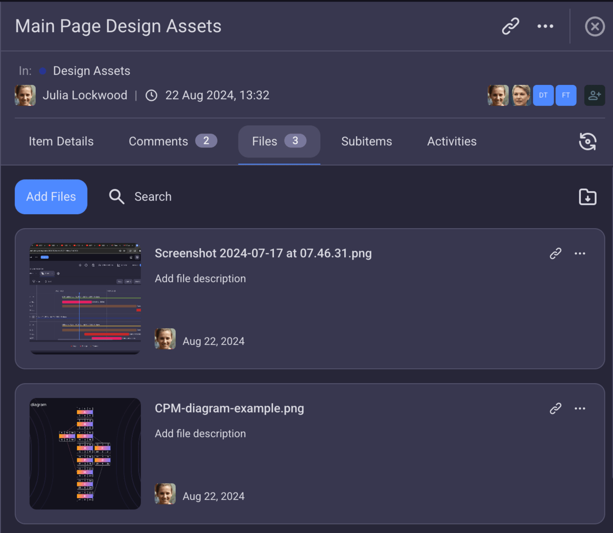This screenshot has width=613, height=533.
Task: Open options menu for Screenshot 2024-07-17 file
Action: tap(580, 253)
